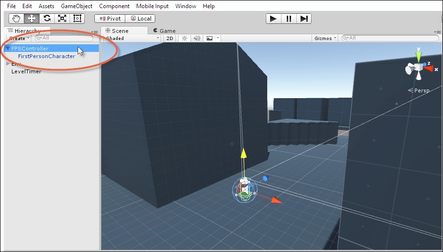Viewport: 443px width, 252px height.
Task: Click the Pause button
Action: click(x=289, y=19)
